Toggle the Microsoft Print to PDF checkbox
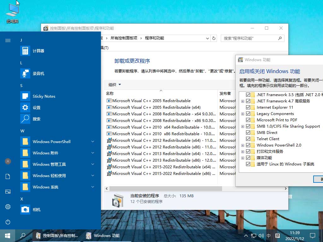The image size is (323, 242). [248, 120]
